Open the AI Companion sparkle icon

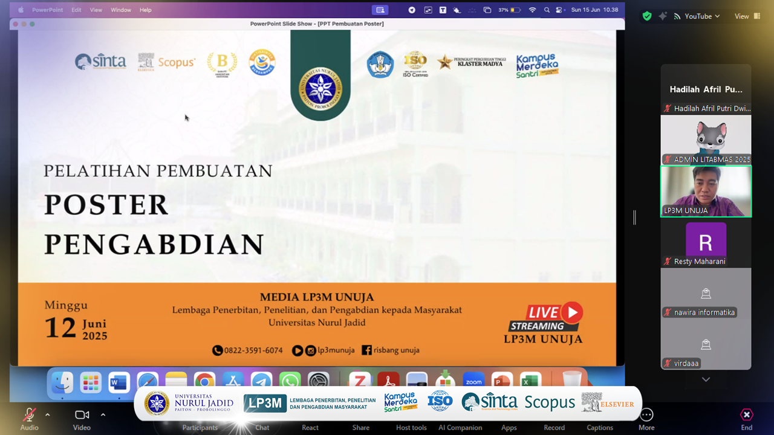[663, 16]
